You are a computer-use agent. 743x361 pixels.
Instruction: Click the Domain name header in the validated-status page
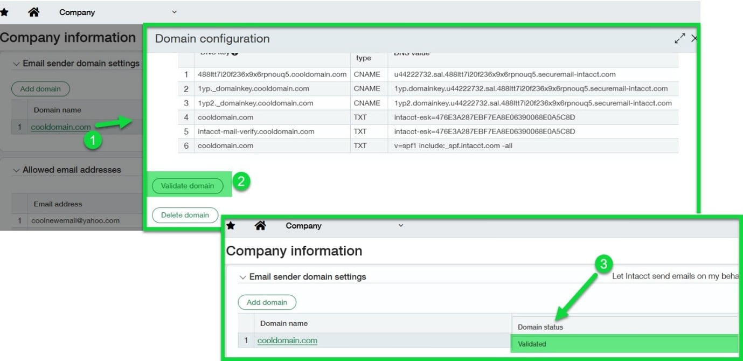pos(284,323)
